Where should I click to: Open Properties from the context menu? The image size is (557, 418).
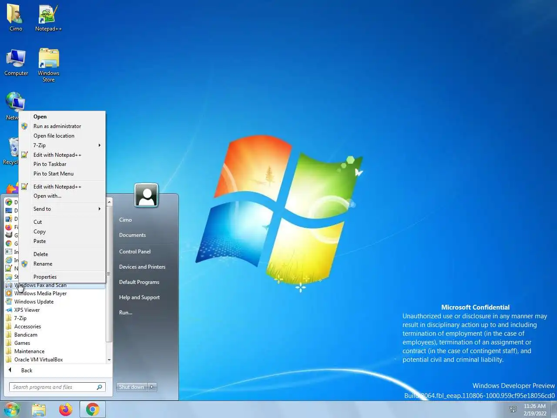pyautogui.click(x=62, y=277)
